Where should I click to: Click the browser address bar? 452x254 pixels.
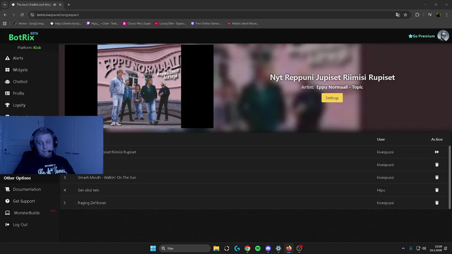pyautogui.click(x=212, y=15)
